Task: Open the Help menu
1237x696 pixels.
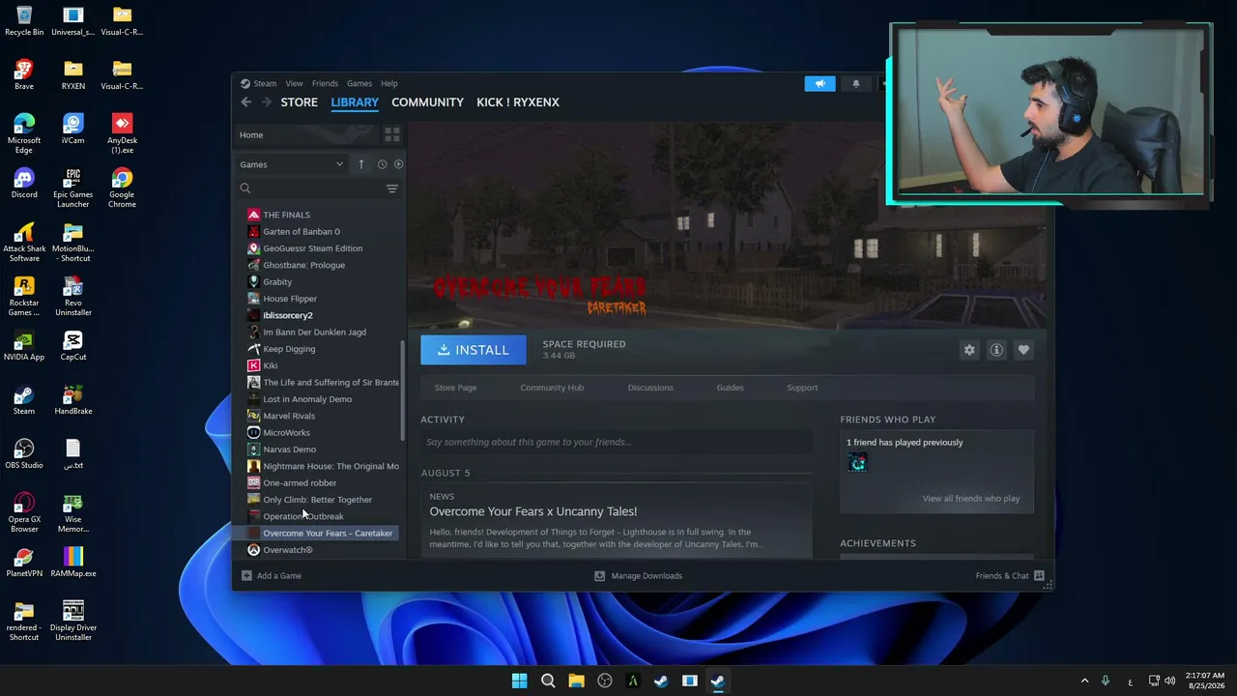Action: pos(389,83)
